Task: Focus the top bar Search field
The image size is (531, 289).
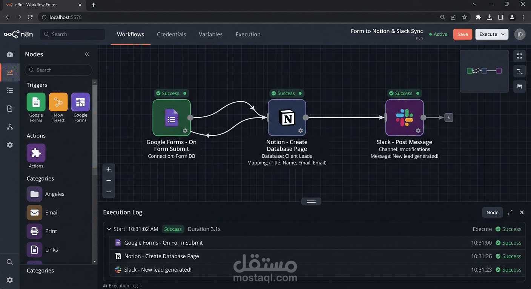Action: (x=72, y=34)
